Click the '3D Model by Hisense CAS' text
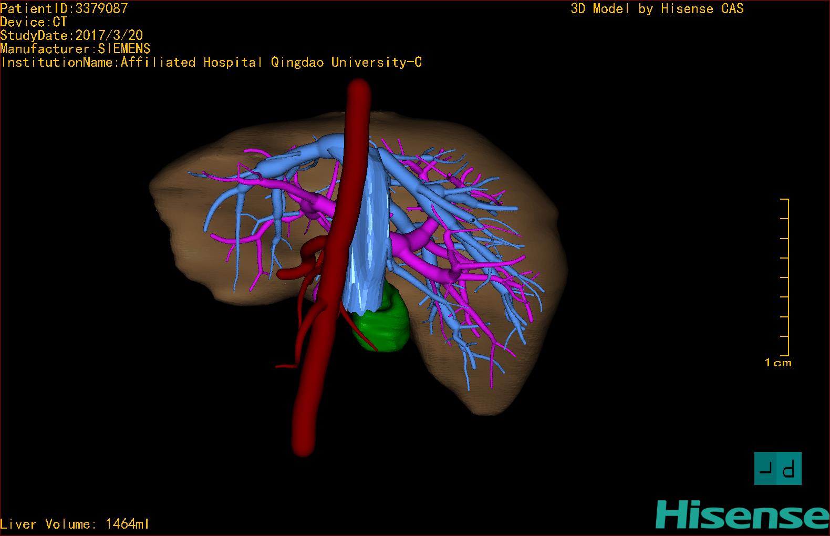The height and width of the screenshot is (536, 830). pyautogui.click(x=657, y=9)
